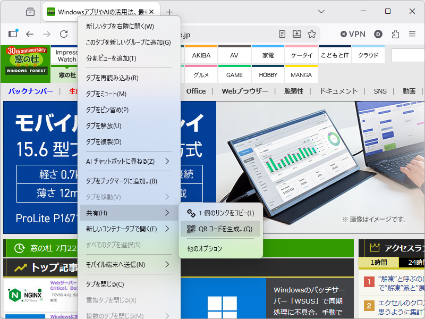The width and height of the screenshot is (425, 319).
Task: Expand AI チャットボットに尋ねる(Z) submenu
Action: coord(129,162)
